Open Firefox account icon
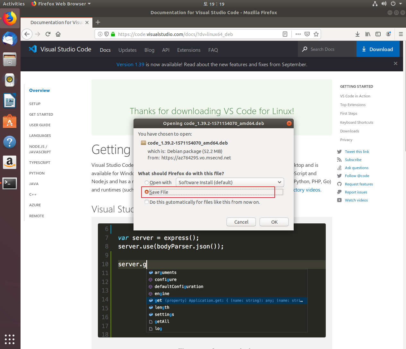 coord(388,34)
